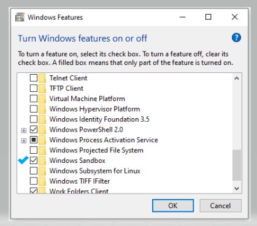Screen dimensions: 257x226
Task: Uncheck the Windows Sandbox checkbox
Action: click(x=34, y=160)
